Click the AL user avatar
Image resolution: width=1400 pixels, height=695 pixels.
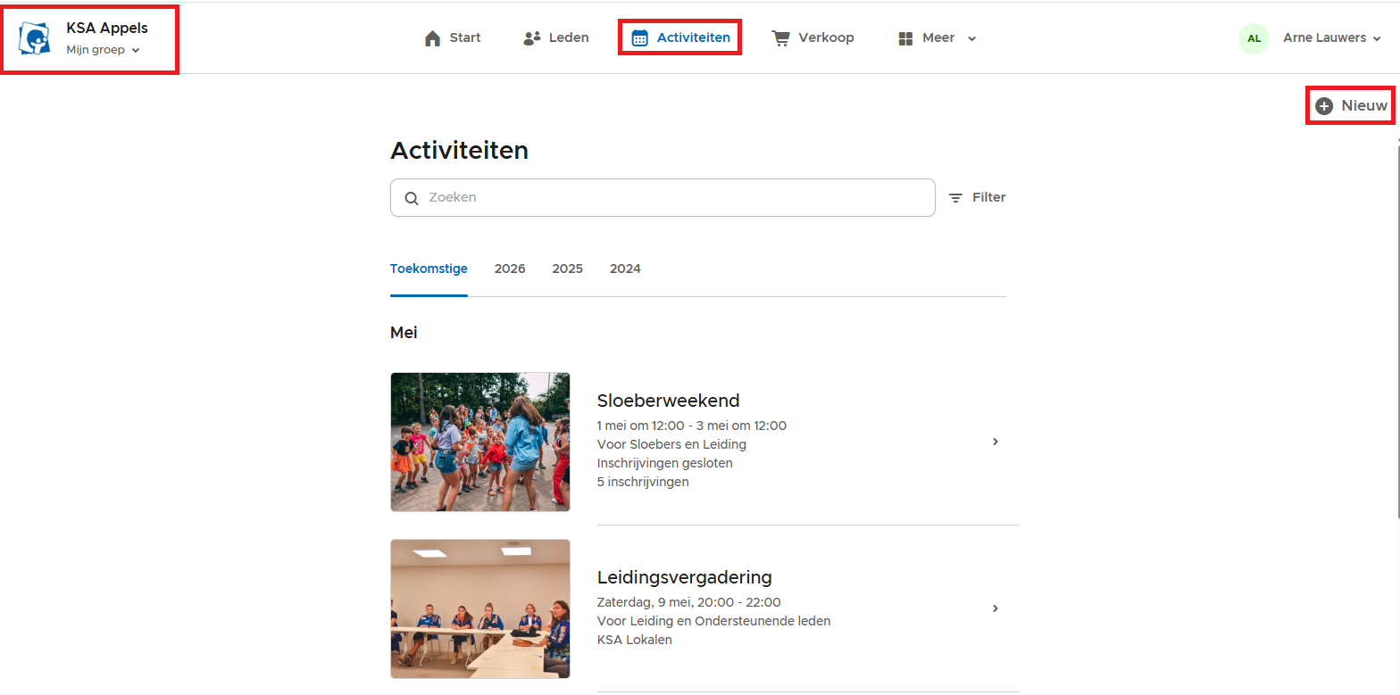[1254, 38]
